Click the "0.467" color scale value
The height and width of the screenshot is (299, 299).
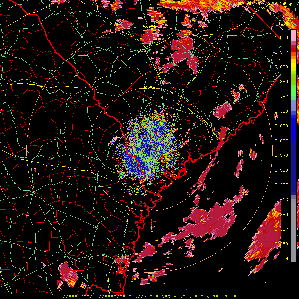(281, 185)
